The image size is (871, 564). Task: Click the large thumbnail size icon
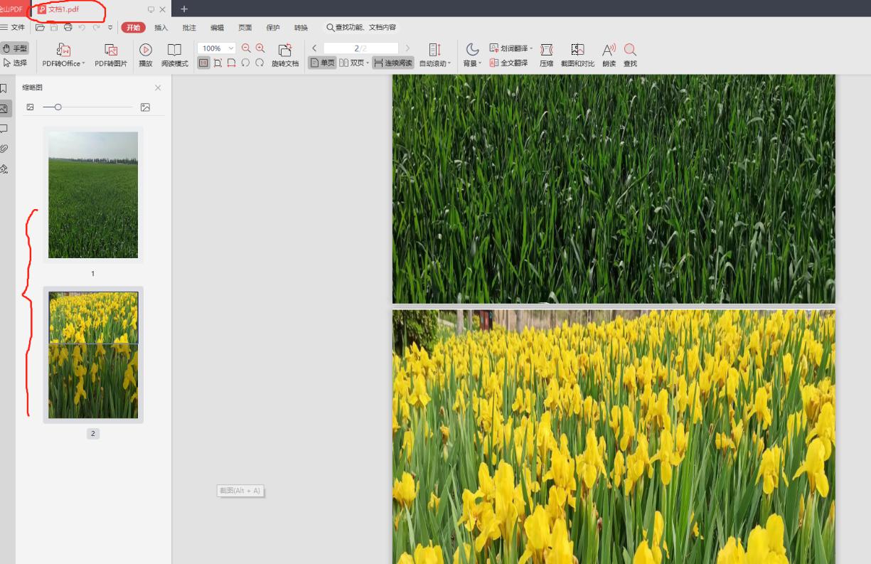pos(145,107)
